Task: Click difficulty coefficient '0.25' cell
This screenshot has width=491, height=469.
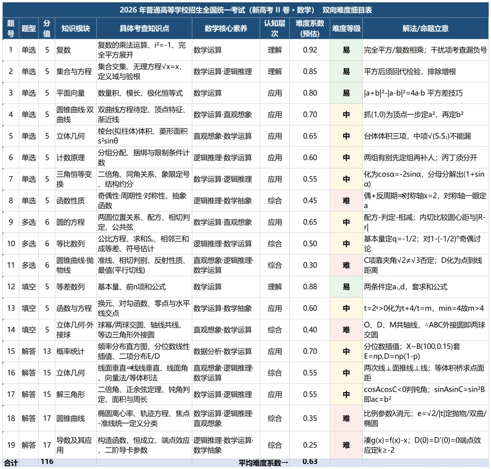Action: (310, 445)
